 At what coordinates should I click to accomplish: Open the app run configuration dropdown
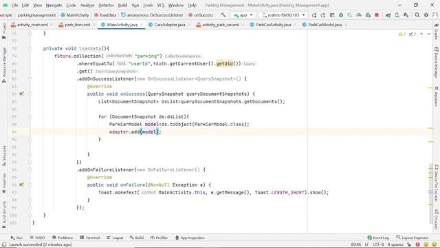pos(243,15)
